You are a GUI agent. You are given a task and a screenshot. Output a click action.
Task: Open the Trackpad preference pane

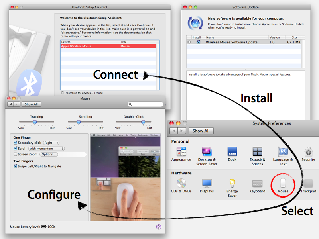(308, 186)
